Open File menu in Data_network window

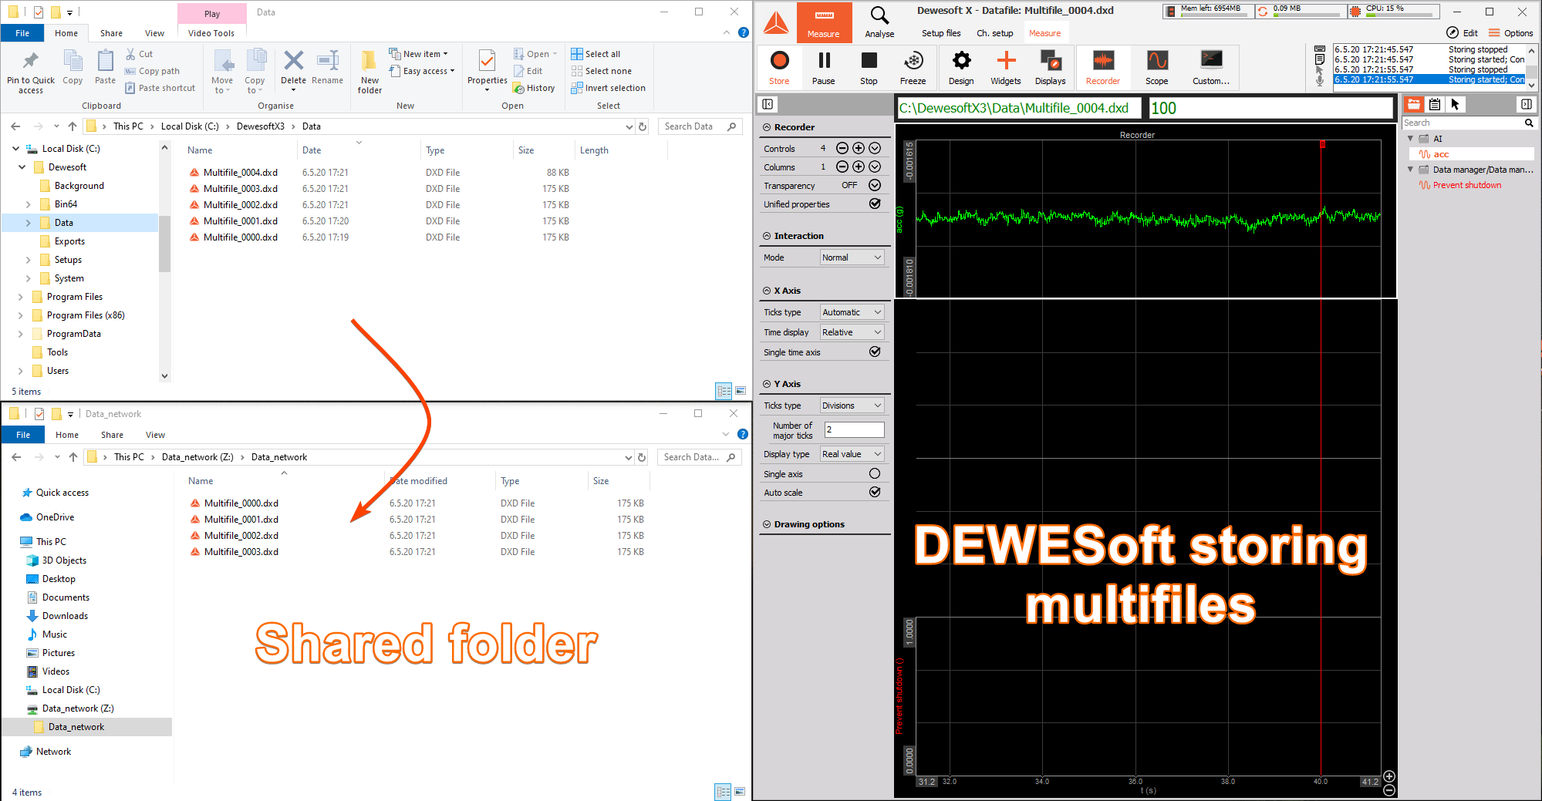pos(23,435)
